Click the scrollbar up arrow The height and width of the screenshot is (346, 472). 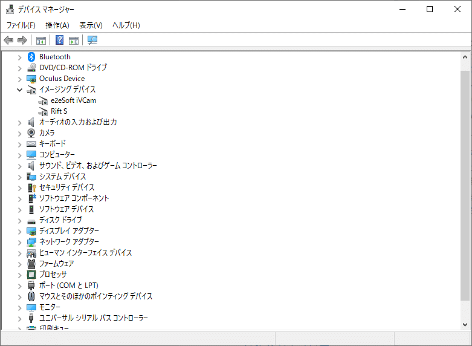465,57
